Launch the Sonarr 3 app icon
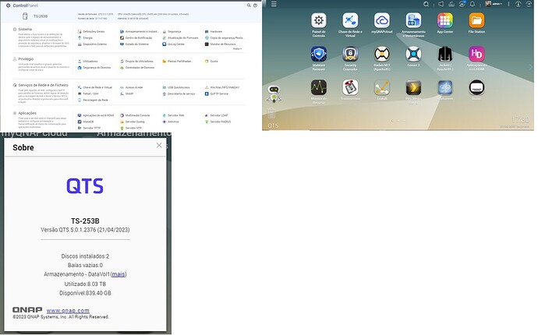Viewport: 538px width, 335px height. [413, 54]
